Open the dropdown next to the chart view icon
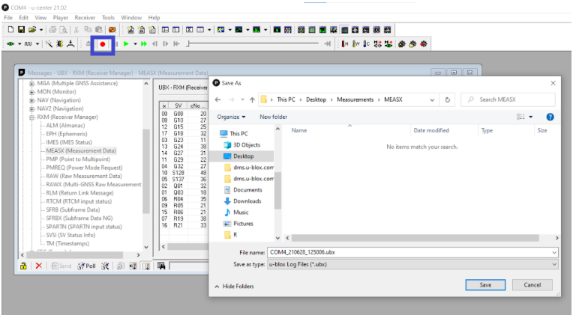The image size is (573, 318). pos(247,30)
